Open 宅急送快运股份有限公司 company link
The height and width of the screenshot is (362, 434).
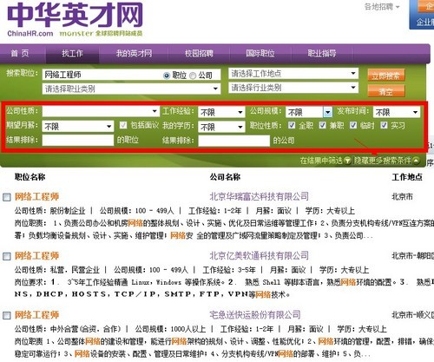tap(255, 314)
